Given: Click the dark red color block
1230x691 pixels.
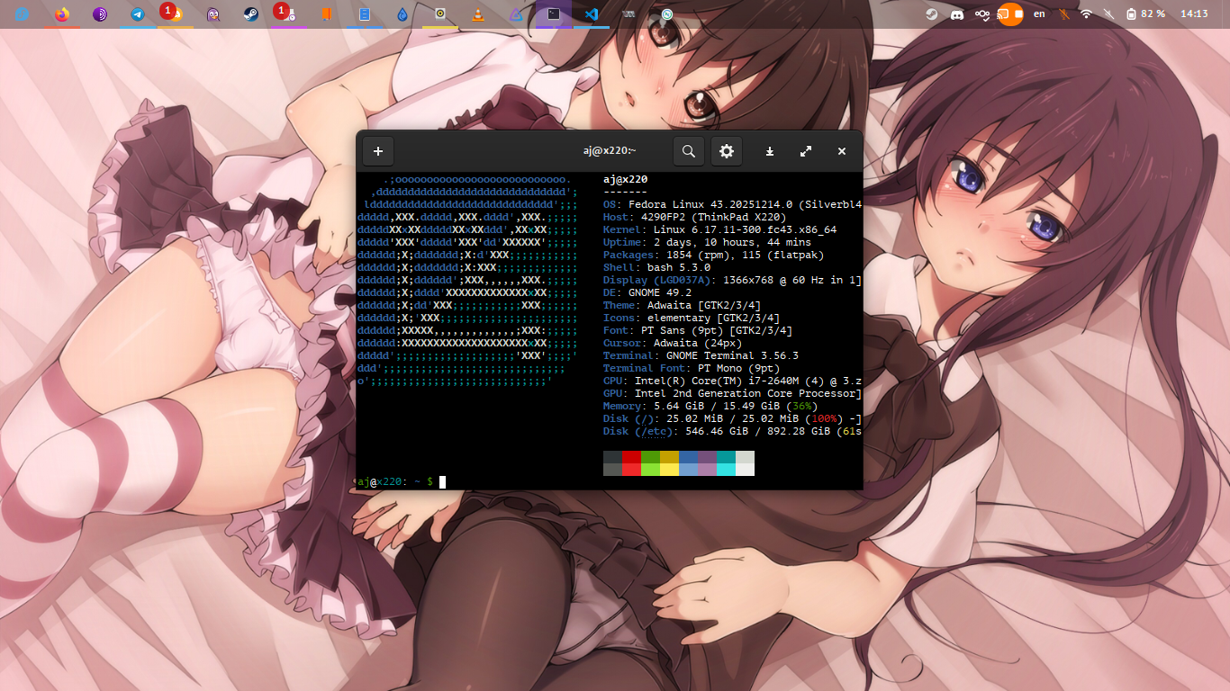Looking at the screenshot, I should point(631,457).
